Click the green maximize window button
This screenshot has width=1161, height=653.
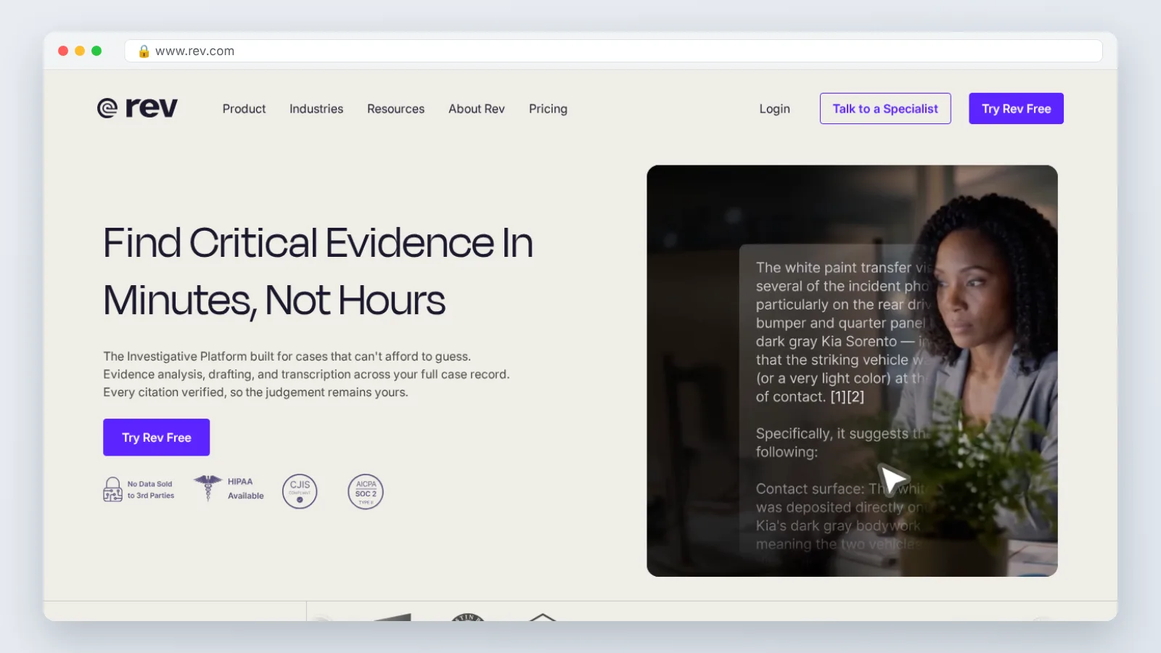[97, 51]
